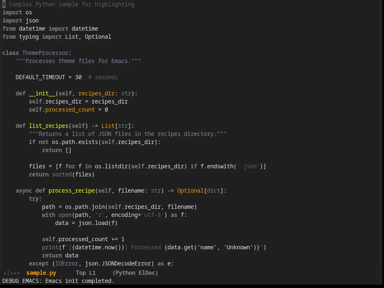Click 'return data' statement
384x288 pixels.
click(60, 255)
